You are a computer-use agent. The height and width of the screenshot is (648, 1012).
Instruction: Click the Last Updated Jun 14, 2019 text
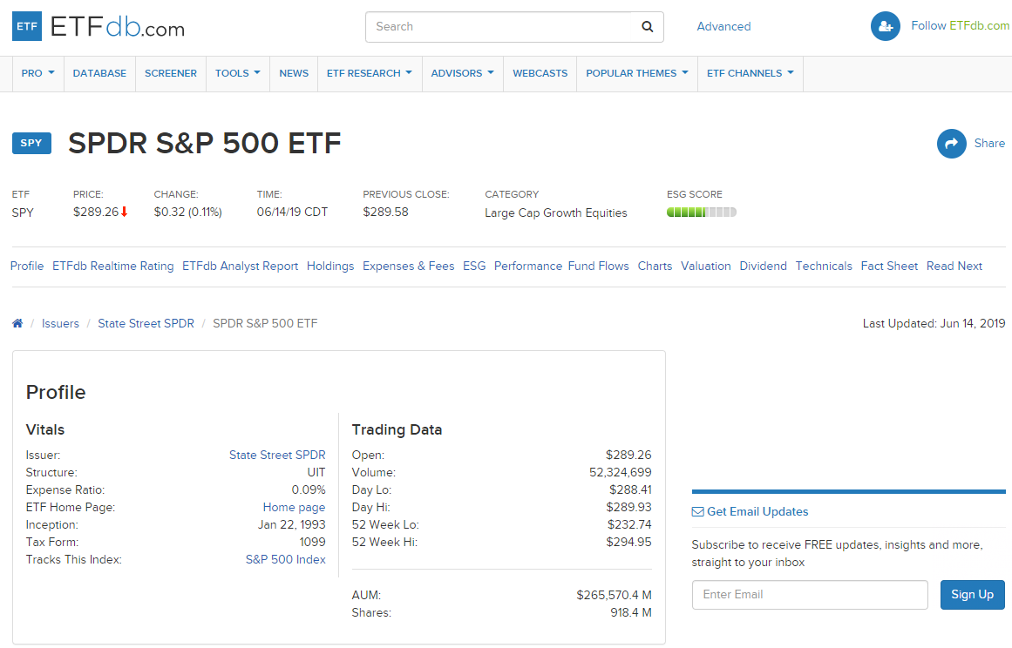(x=934, y=324)
